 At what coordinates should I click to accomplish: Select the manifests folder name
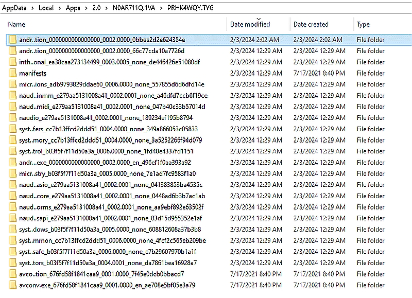pos(32,73)
